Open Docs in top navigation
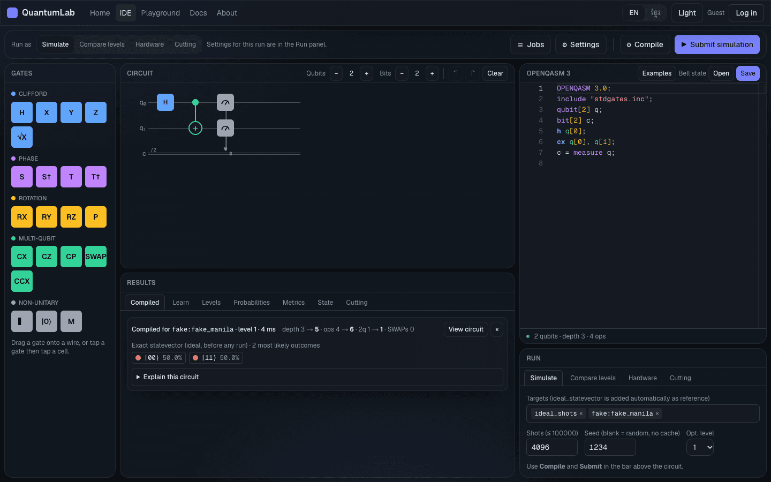Image resolution: width=771 pixels, height=482 pixels. tap(198, 13)
